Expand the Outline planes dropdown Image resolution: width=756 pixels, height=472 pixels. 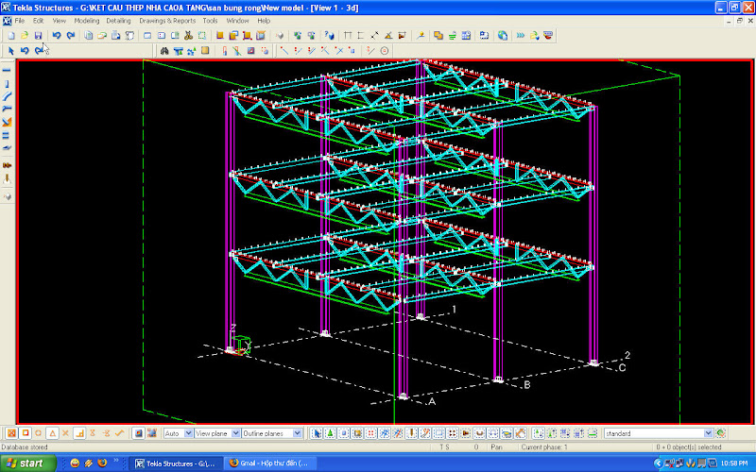[x=298, y=433]
